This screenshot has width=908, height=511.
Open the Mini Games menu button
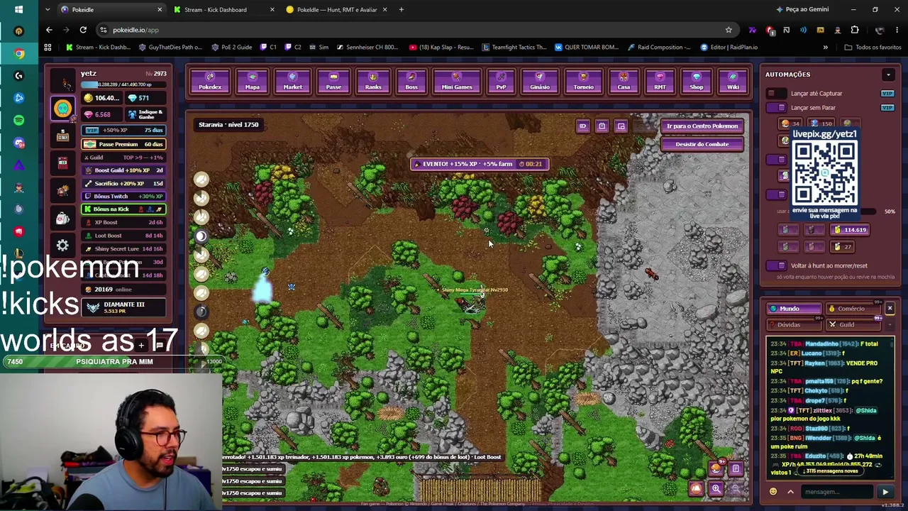tap(457, 82)
